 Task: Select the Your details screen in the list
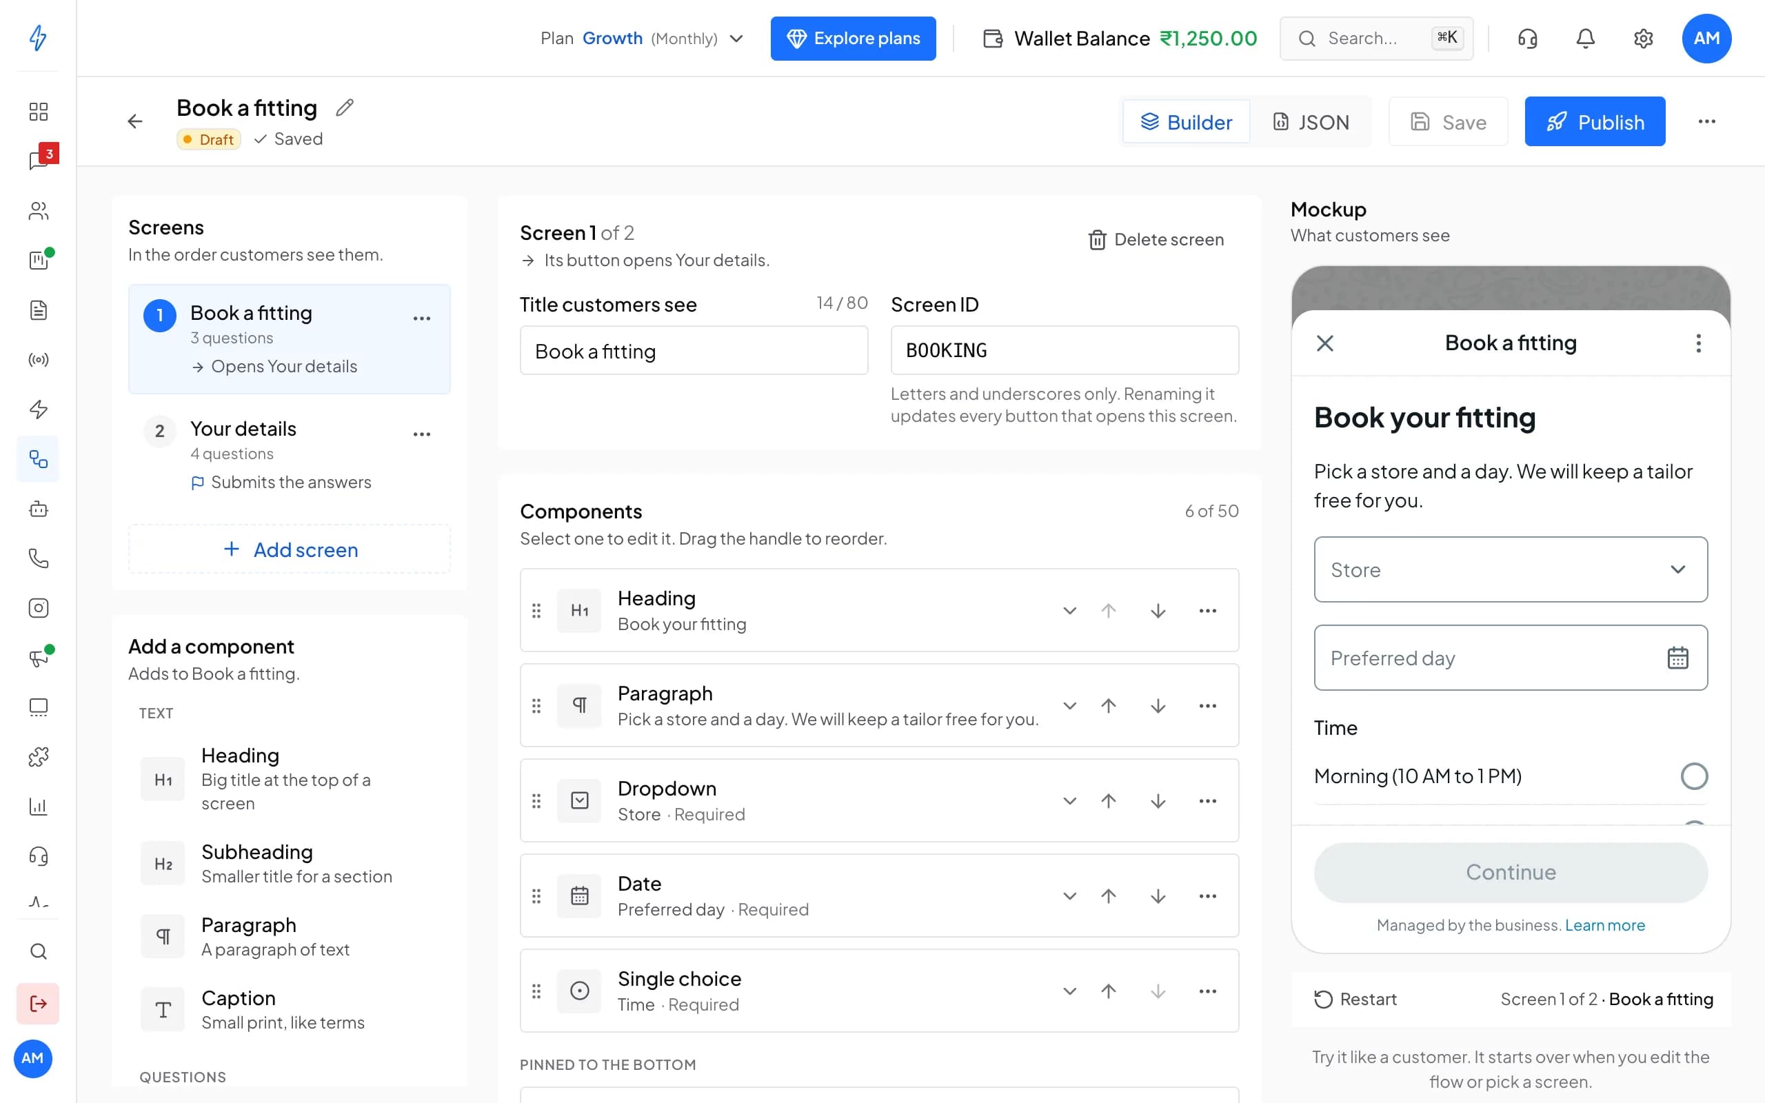click(289, 454)
